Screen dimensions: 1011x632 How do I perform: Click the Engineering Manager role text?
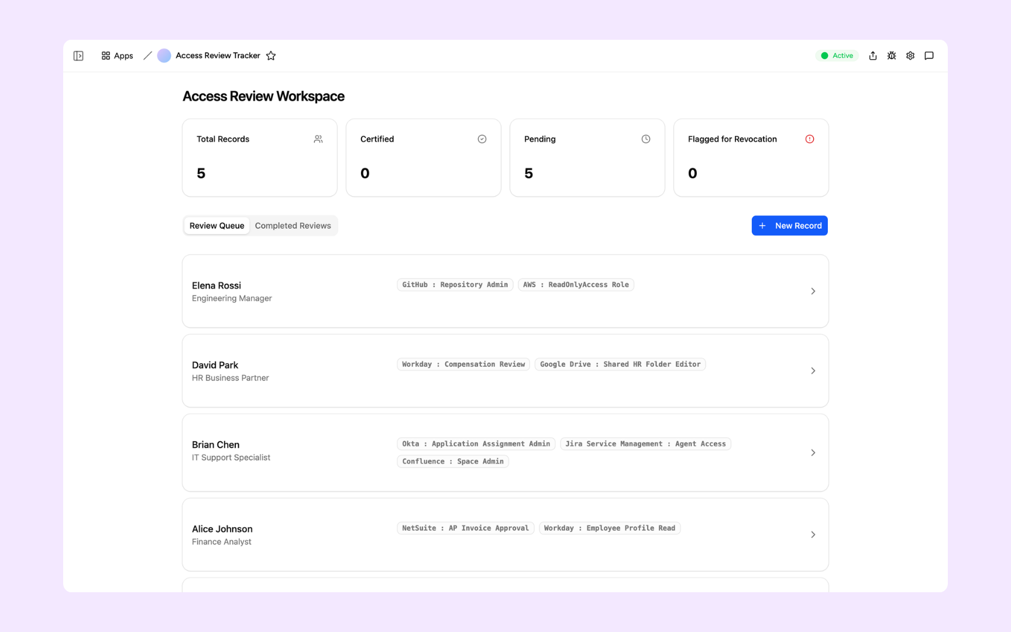pos(232,298)
